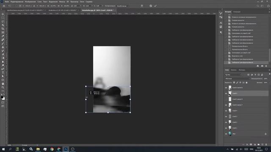
Task: Select the Pen tool
Action: [x=3, y=69]
